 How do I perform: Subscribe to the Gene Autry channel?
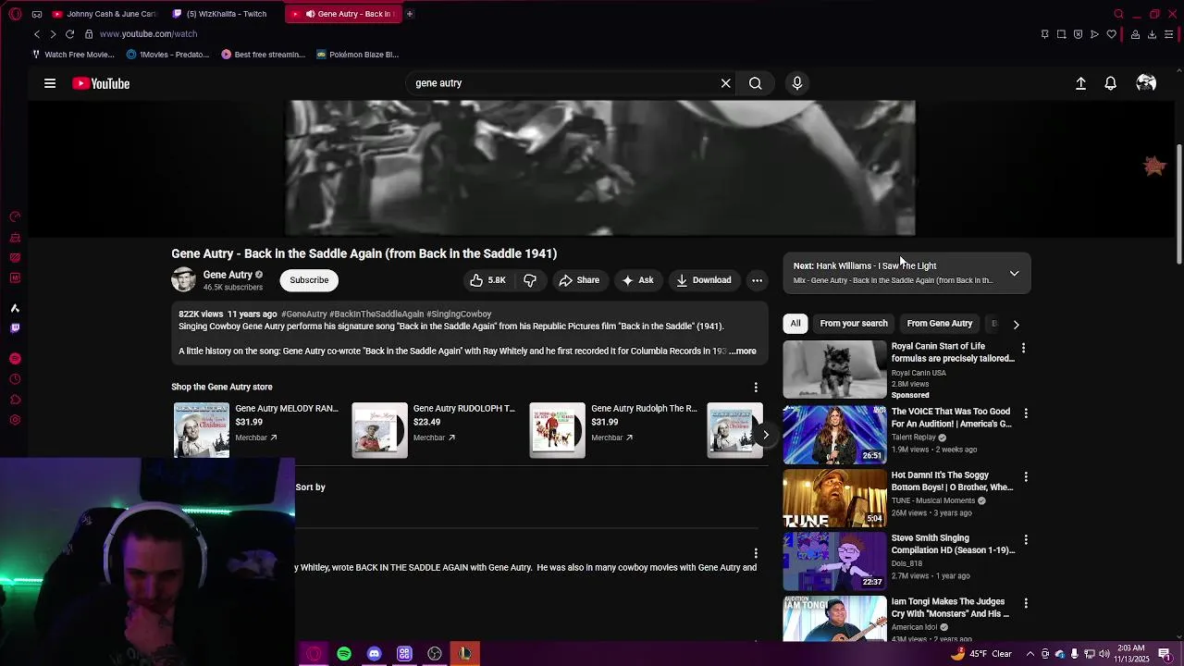pyautogui.click(x=309, y=280)
